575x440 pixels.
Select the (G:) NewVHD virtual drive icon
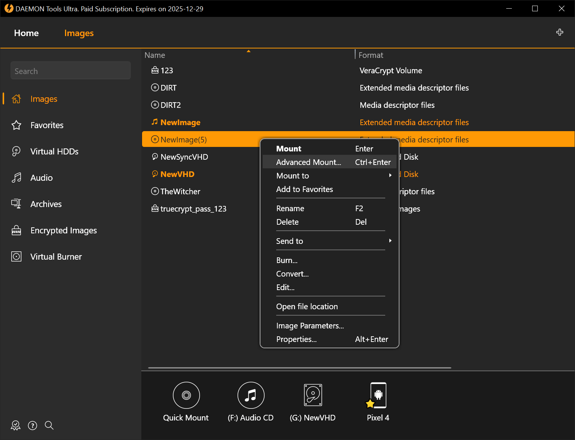coord(313,395)
